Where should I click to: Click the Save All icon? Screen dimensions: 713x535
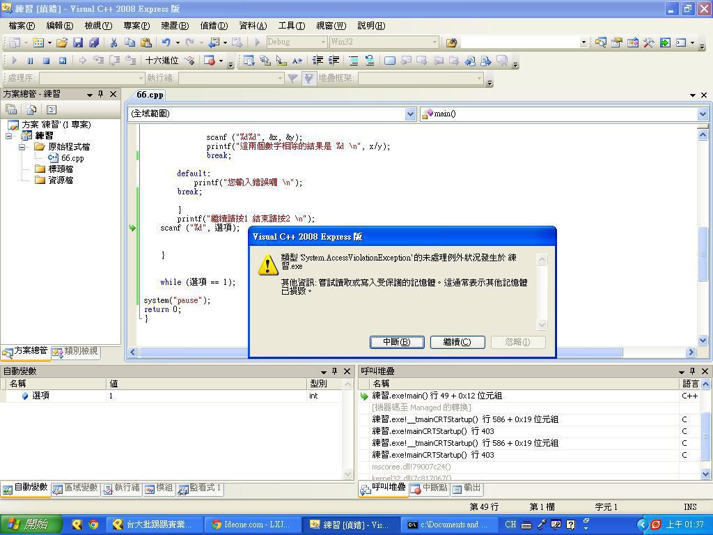tap(94, 42)
